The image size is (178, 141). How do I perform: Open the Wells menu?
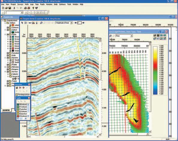pyautogui.click(x=27, y=4)
